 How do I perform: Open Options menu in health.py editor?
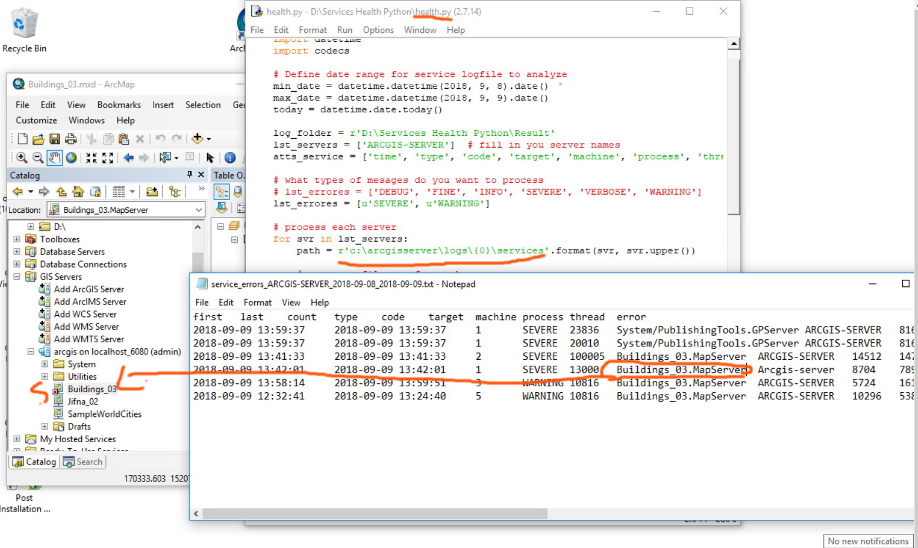click(378, 30)
